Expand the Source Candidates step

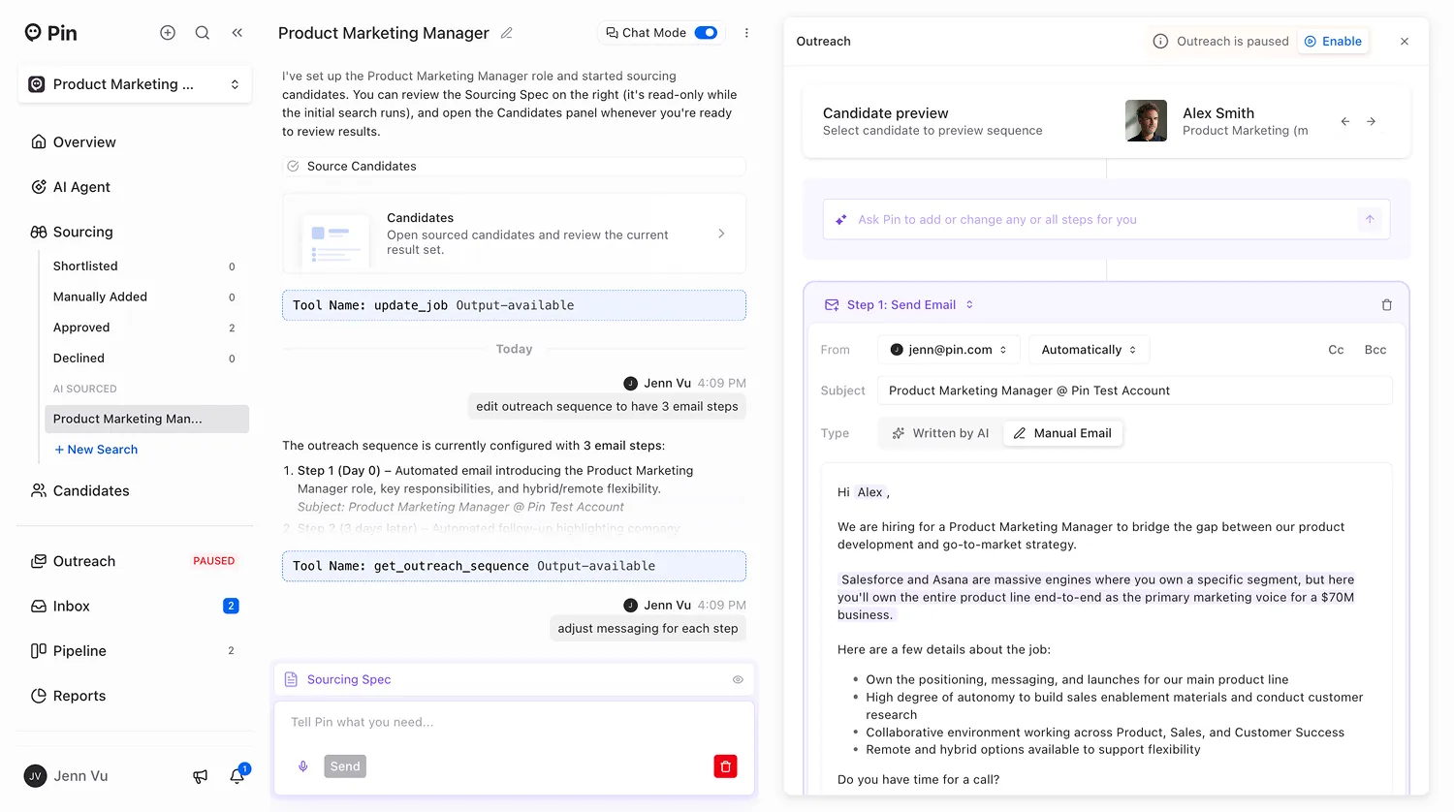tap(514, 167)
